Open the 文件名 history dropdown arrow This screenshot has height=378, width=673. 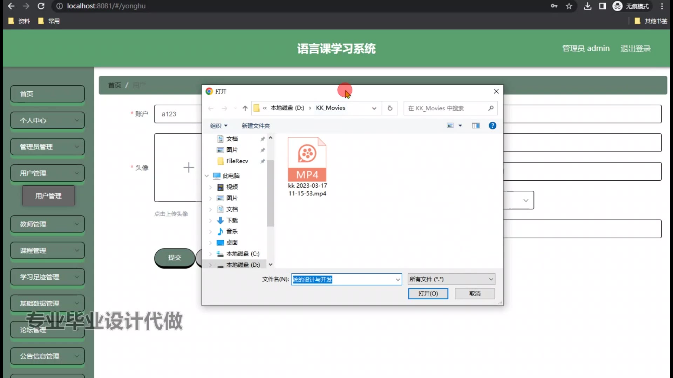click(397, 279)
